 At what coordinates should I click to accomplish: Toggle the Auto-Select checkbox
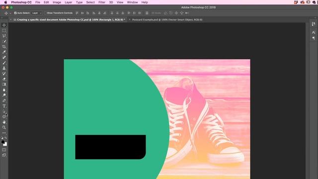pos(15,13)
